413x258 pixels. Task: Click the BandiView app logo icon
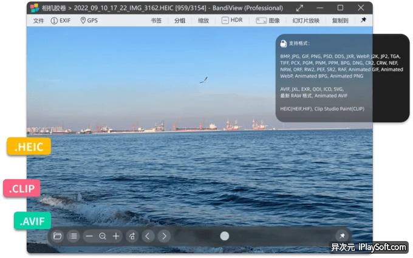click(35, 8)
